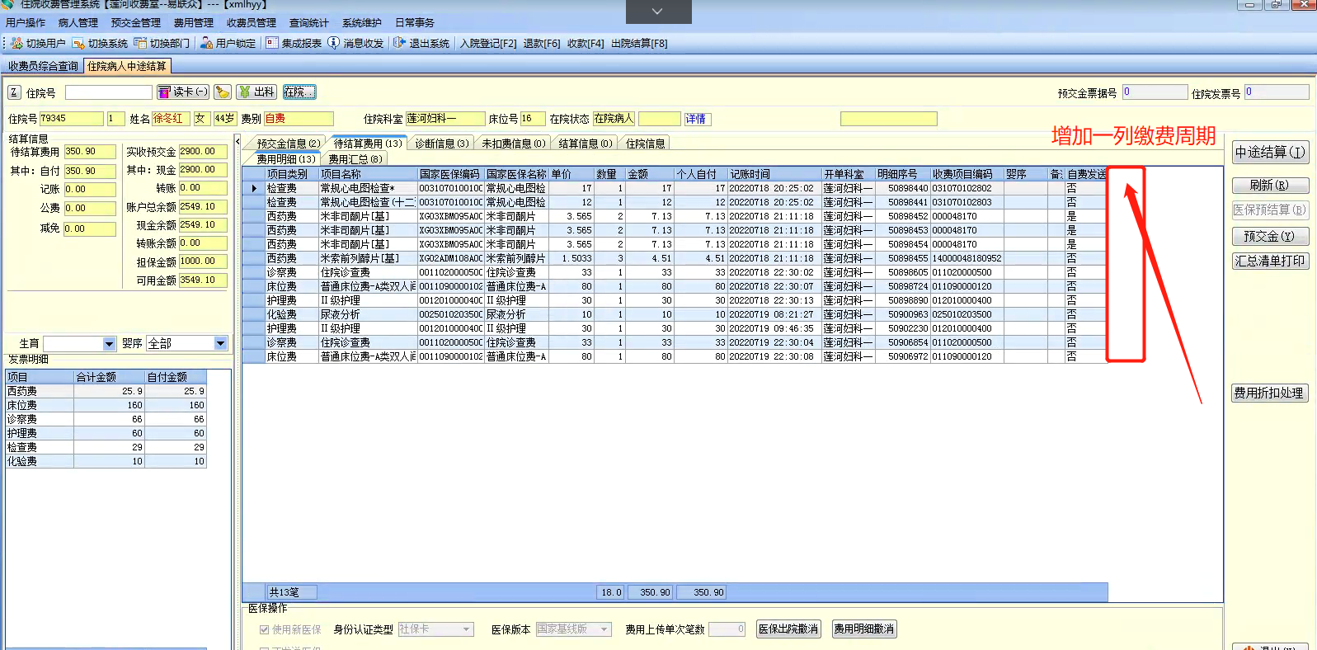Click the 用户锁定 user lock icon

[206, 43]
